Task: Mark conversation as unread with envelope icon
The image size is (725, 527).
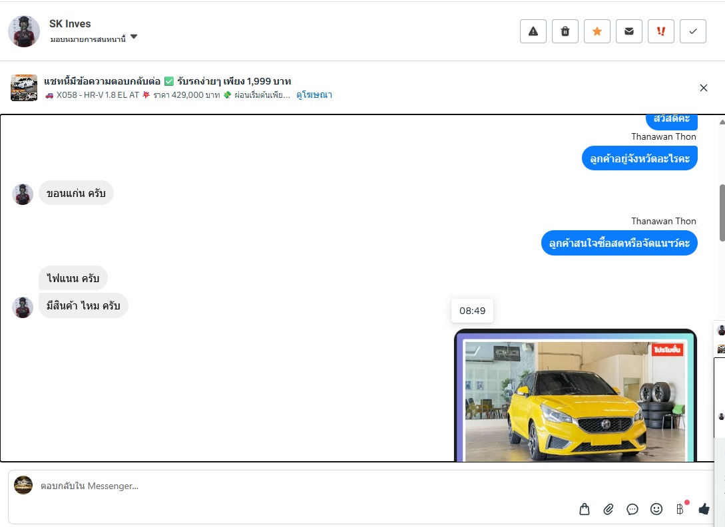Action: pos(628,31)
